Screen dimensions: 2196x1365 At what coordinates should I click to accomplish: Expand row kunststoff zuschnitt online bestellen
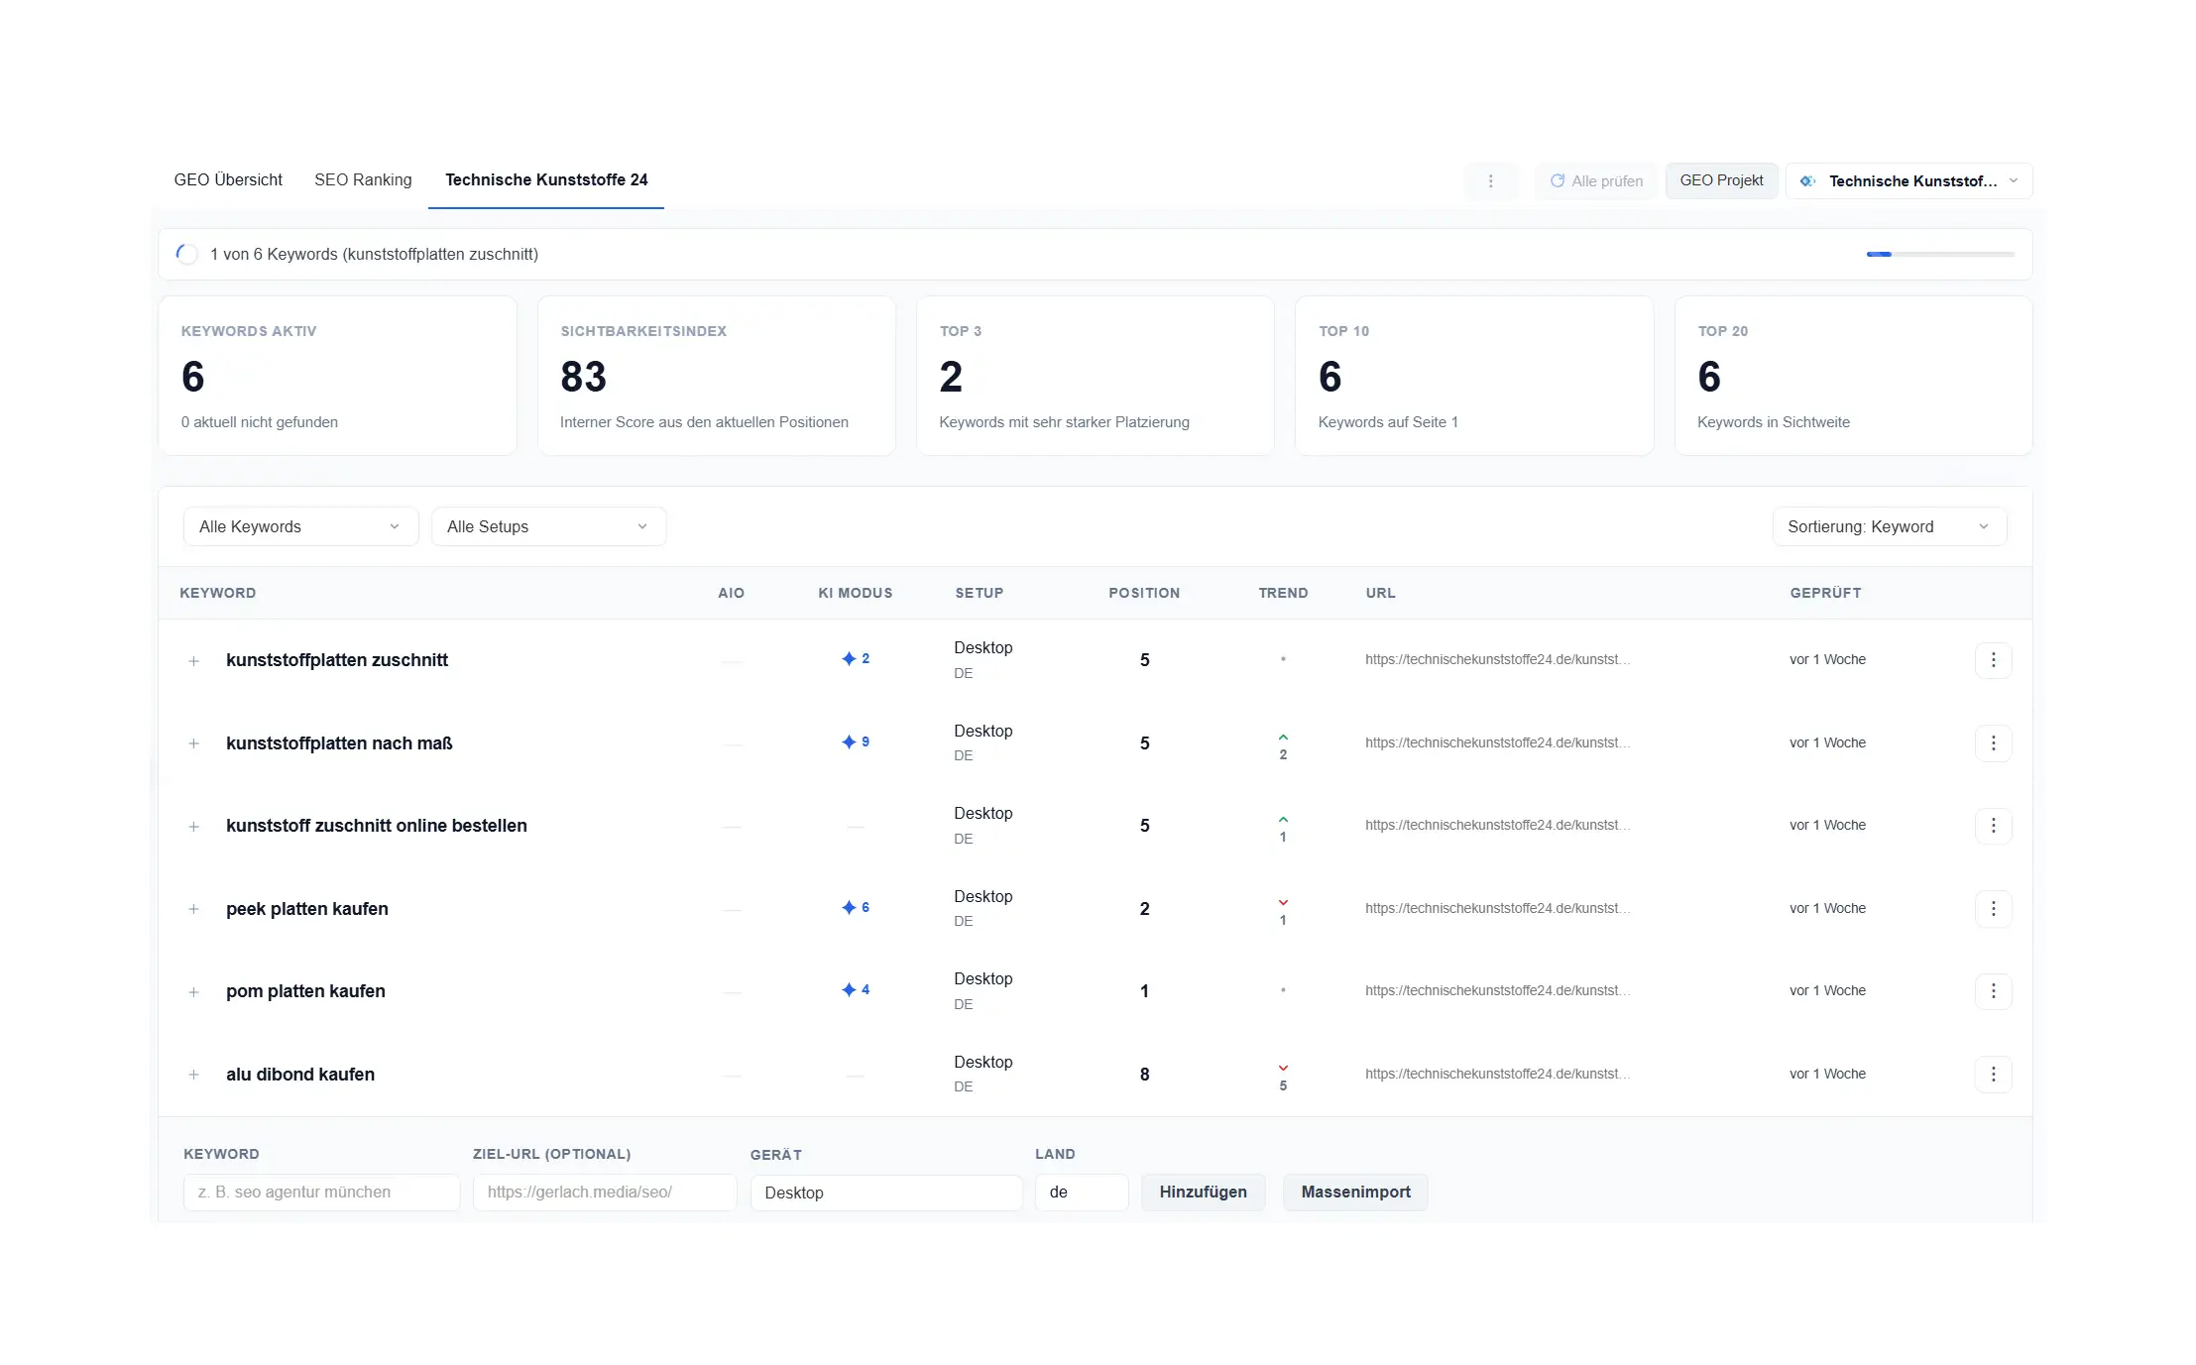pyautogui.click(x=194, y=827)
